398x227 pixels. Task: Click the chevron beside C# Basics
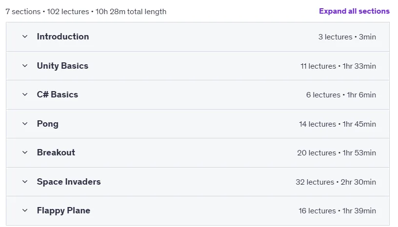click(25, 95)
